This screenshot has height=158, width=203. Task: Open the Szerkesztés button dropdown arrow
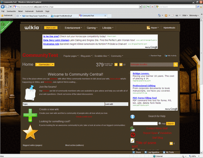coord(53,65)
